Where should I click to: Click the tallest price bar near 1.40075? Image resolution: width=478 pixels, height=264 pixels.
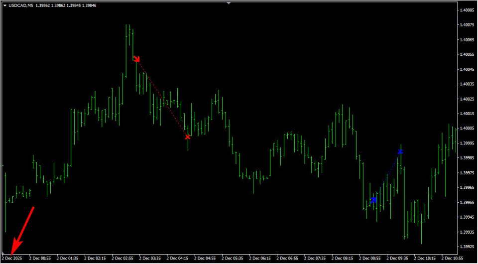pos(126,50)
